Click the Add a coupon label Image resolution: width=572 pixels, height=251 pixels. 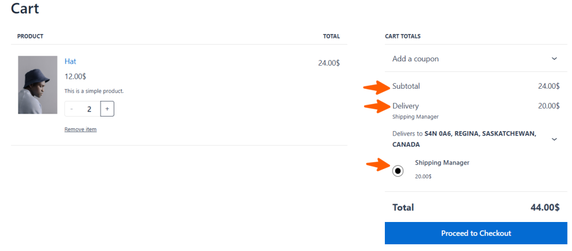[416, 59]
